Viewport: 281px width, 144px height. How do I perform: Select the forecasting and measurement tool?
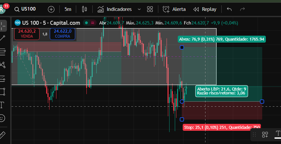point(3,79)
